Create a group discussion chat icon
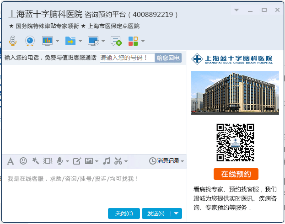 [116, 41]
